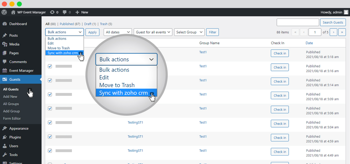
Task: Sort by the Date column header
Action: (x=309, y=43)
